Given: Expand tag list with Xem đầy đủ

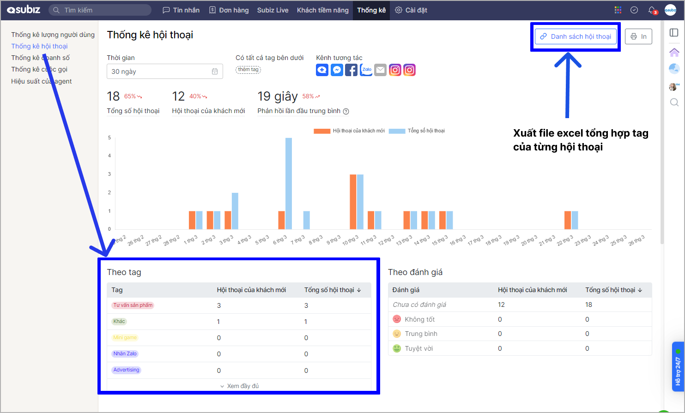Looking at the screenshot, I should coord(239,386).
